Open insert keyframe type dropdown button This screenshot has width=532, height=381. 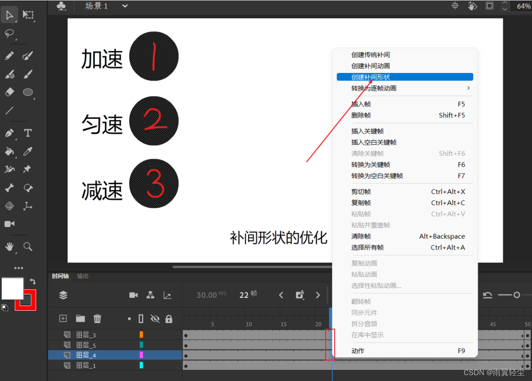click(300, 295)
